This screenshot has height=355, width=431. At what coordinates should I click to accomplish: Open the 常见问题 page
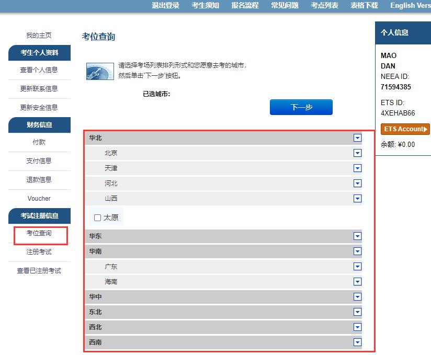[284, 5]
